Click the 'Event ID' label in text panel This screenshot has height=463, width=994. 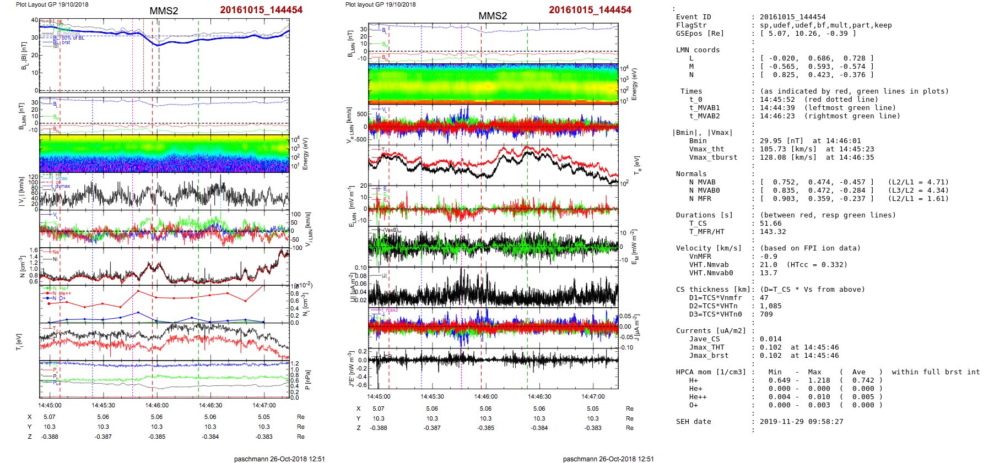(693, 17)
